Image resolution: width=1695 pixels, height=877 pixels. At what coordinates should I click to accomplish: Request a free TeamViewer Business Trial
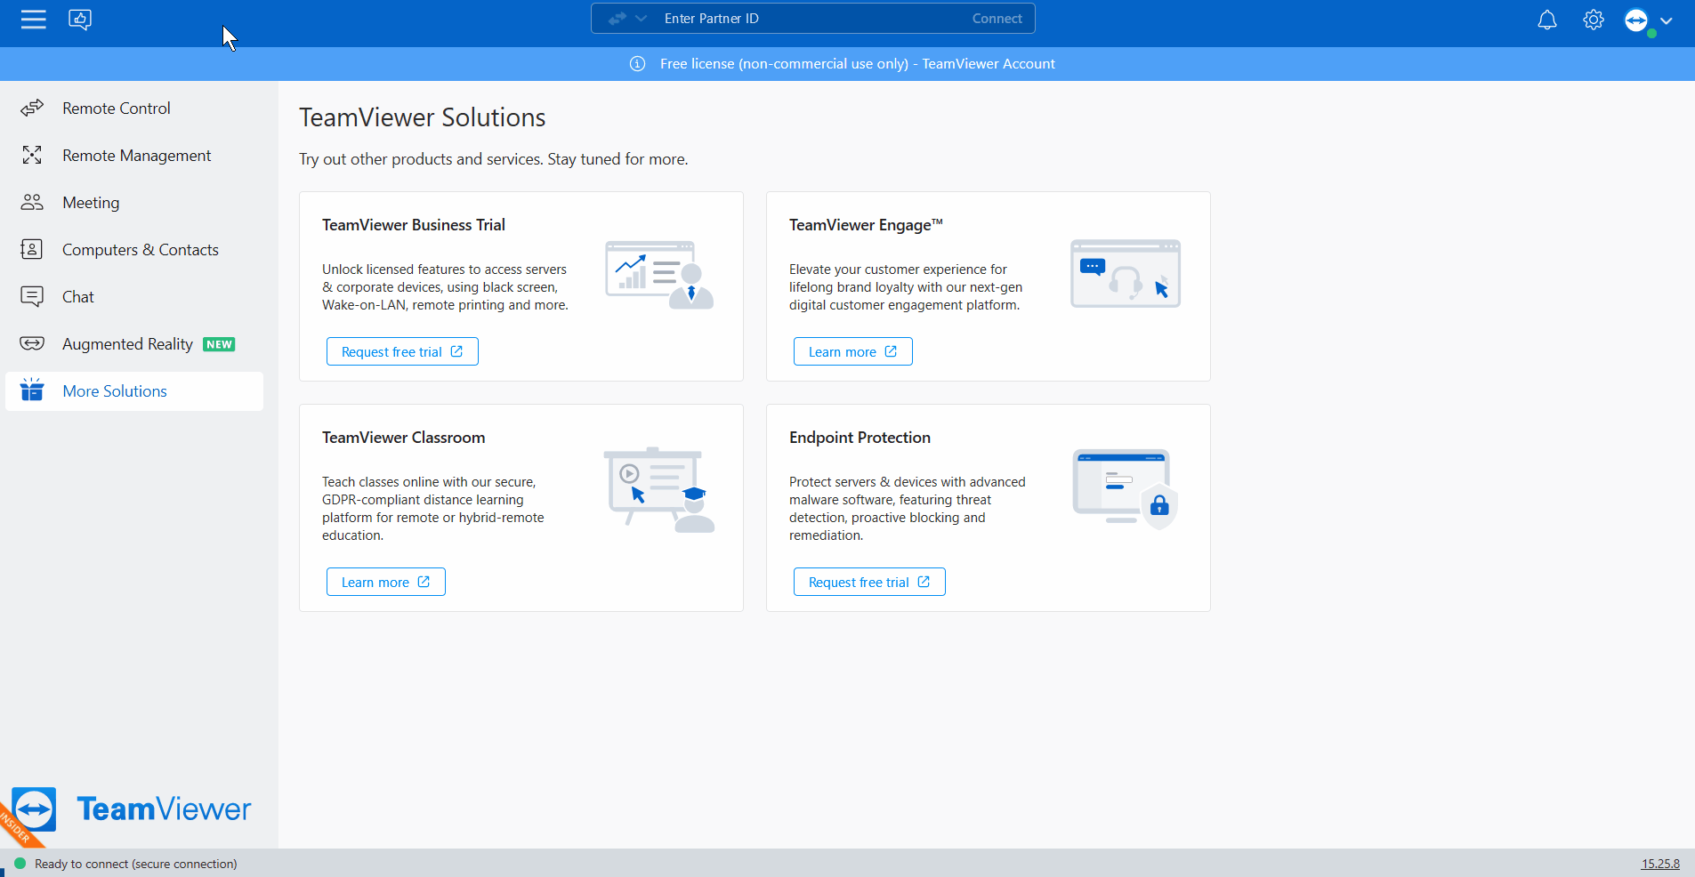tap(402, 350)
